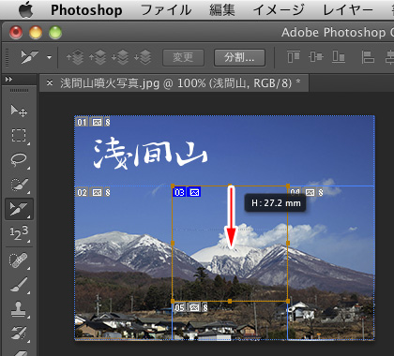Open the ファイル menu
Image resolution: width=394 pixels, height=356 pixels.
(166, 9)
